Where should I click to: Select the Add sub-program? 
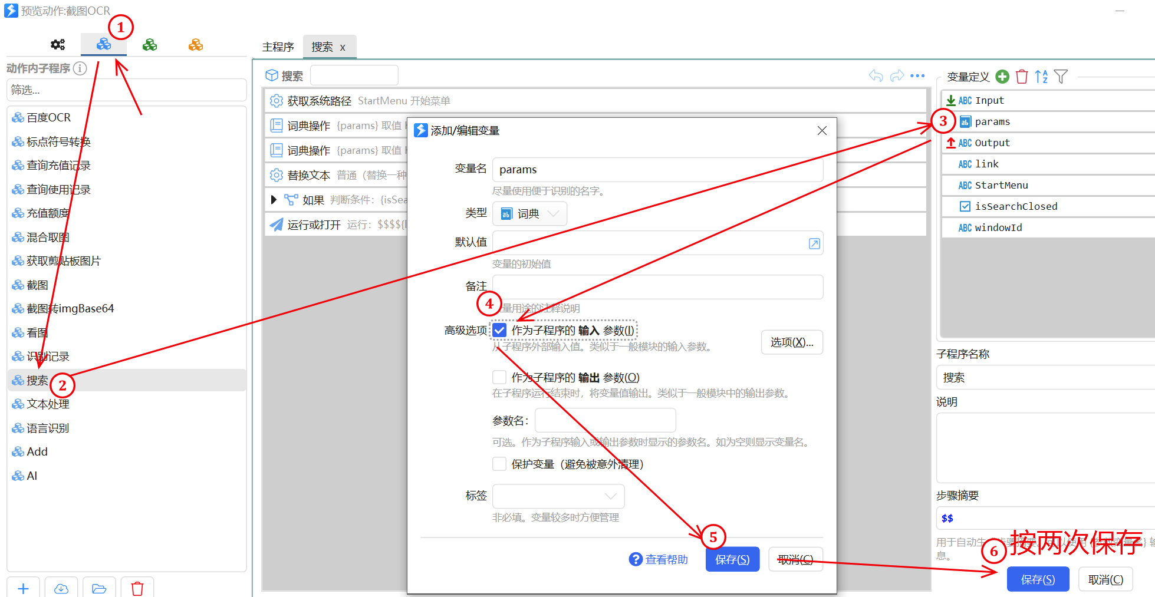coord(126,451)
